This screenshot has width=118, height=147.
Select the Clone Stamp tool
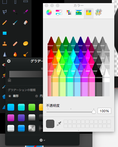5,44
